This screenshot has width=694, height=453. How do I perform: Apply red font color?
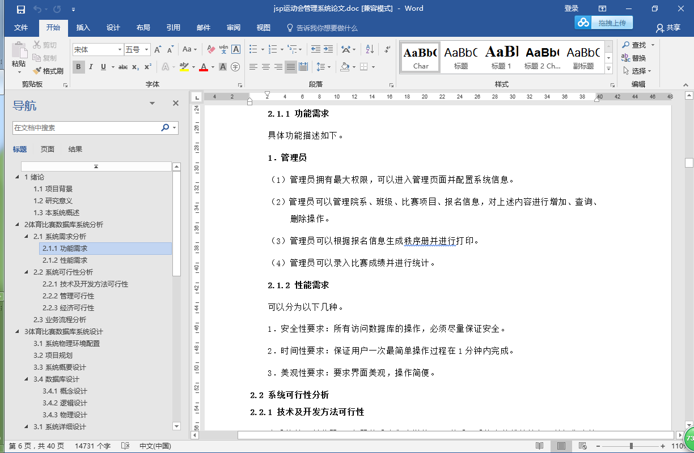[x=204, y=67]
